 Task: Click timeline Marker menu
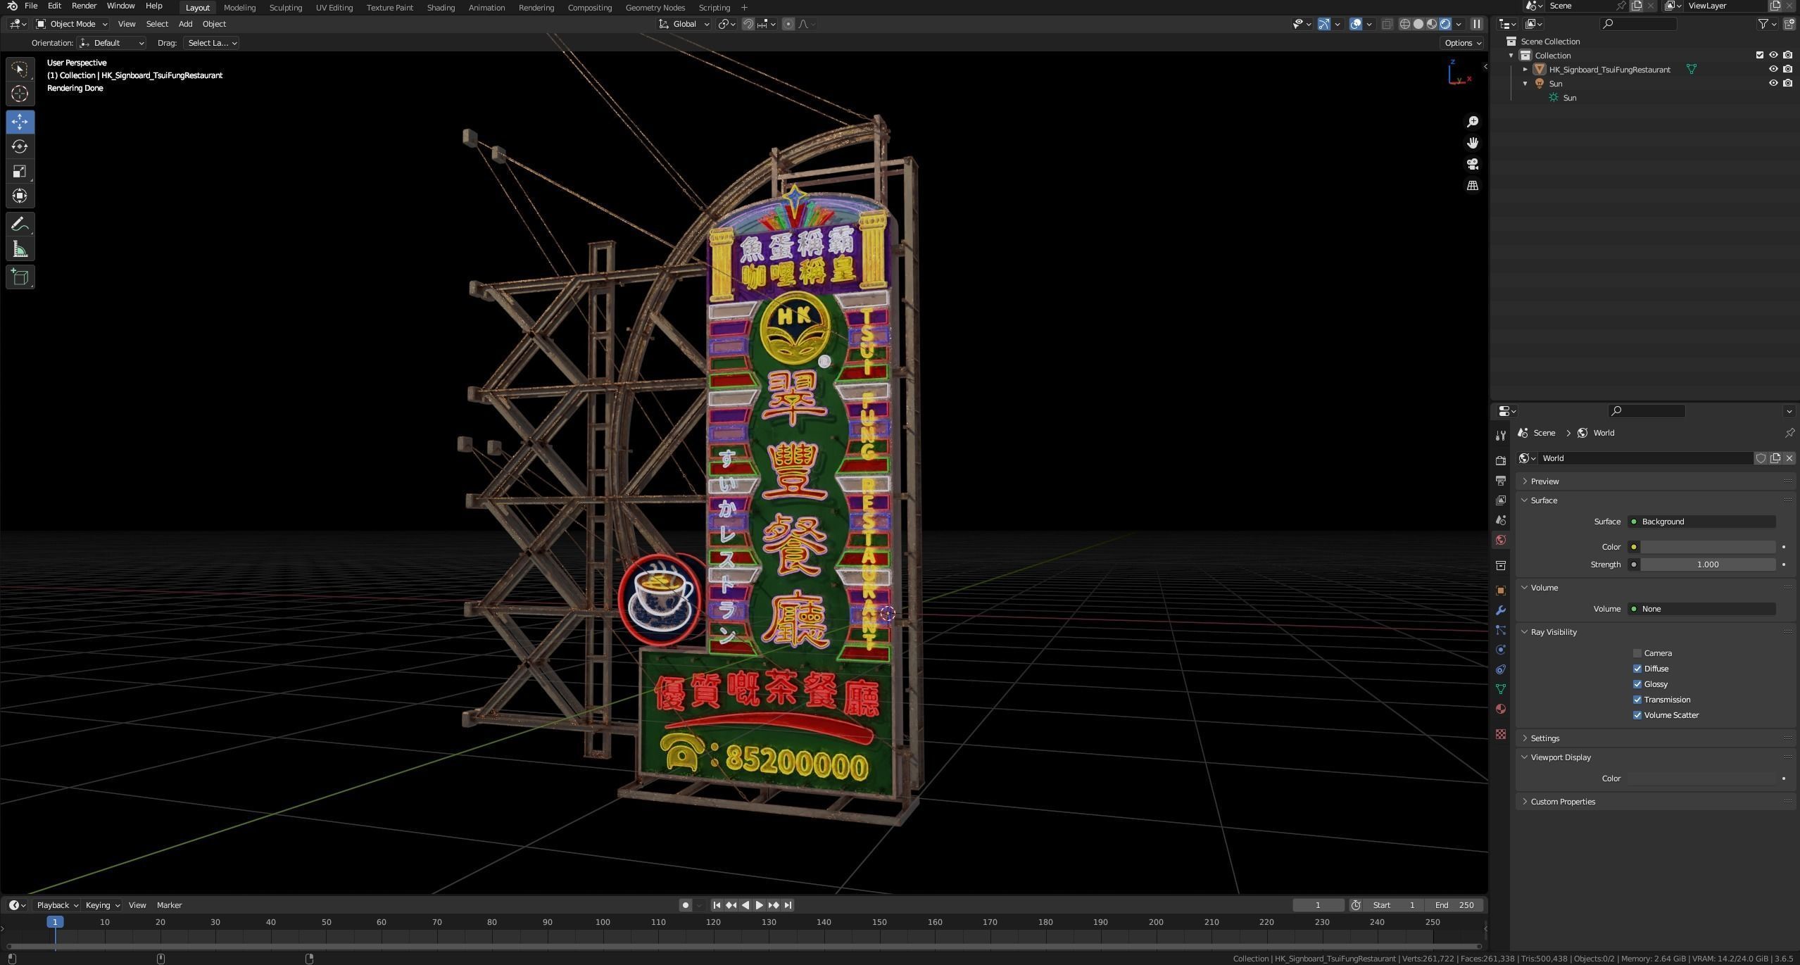point(169,905)
